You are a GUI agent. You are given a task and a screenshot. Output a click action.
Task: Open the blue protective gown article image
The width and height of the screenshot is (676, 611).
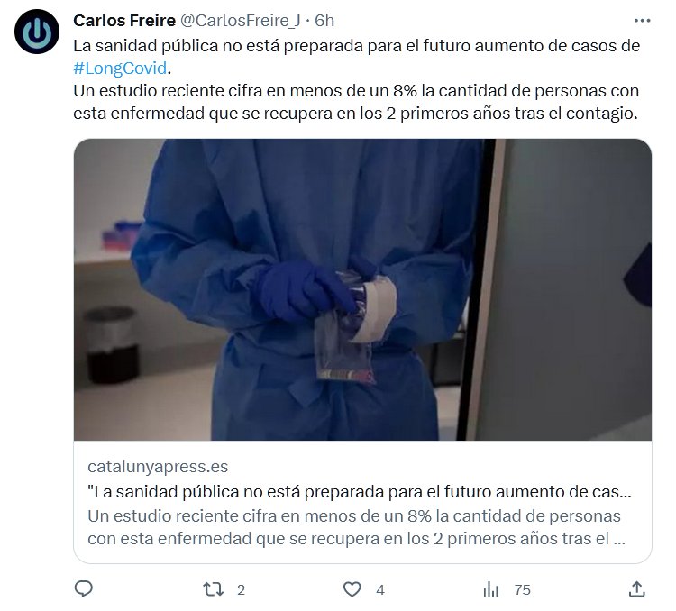[x=362, y=289]
